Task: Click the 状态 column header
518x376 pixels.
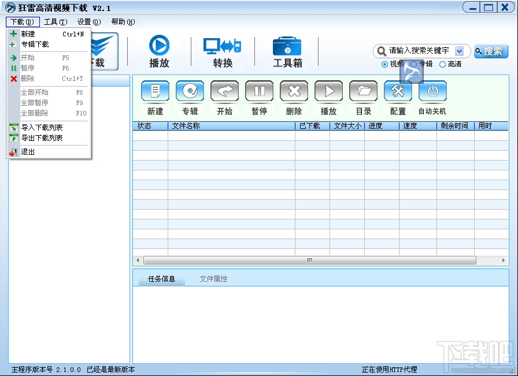Action: pos(150,126)
